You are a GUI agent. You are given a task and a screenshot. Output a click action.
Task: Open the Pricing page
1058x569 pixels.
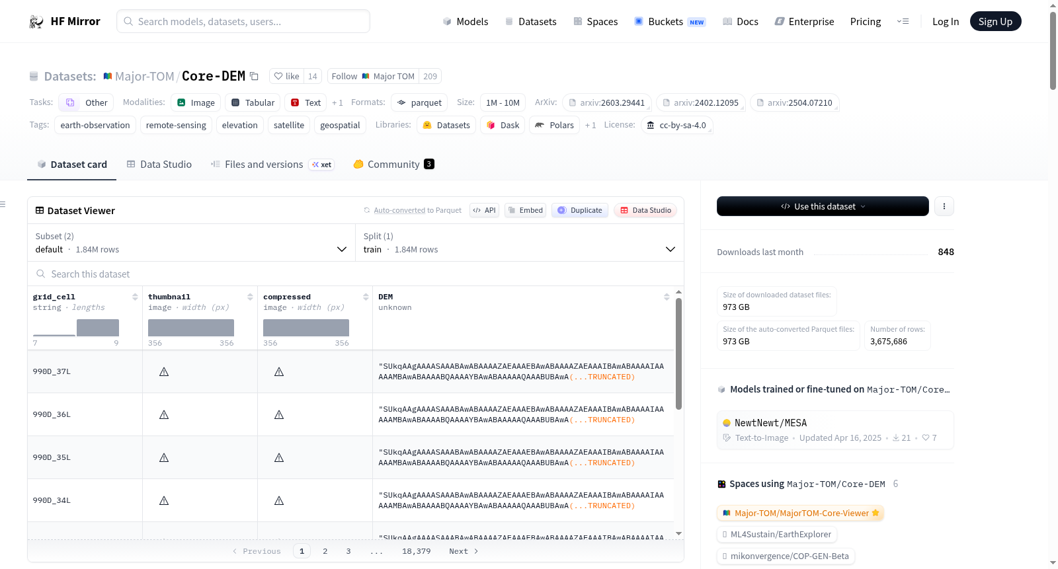(866, 22)
